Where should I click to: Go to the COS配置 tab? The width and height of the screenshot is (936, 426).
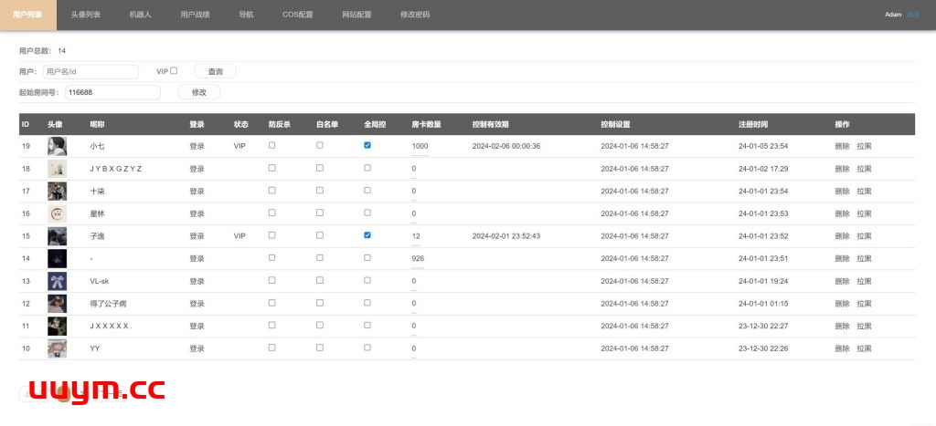coord(297,16)
